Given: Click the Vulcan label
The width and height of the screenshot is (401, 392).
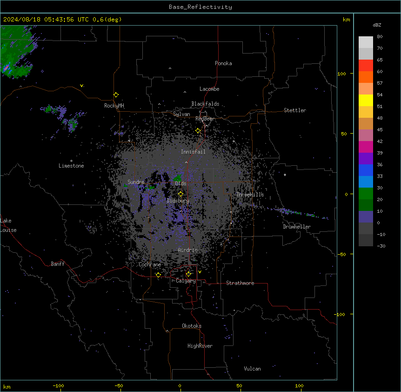Looking at the screenshot, I should point(253,369).
